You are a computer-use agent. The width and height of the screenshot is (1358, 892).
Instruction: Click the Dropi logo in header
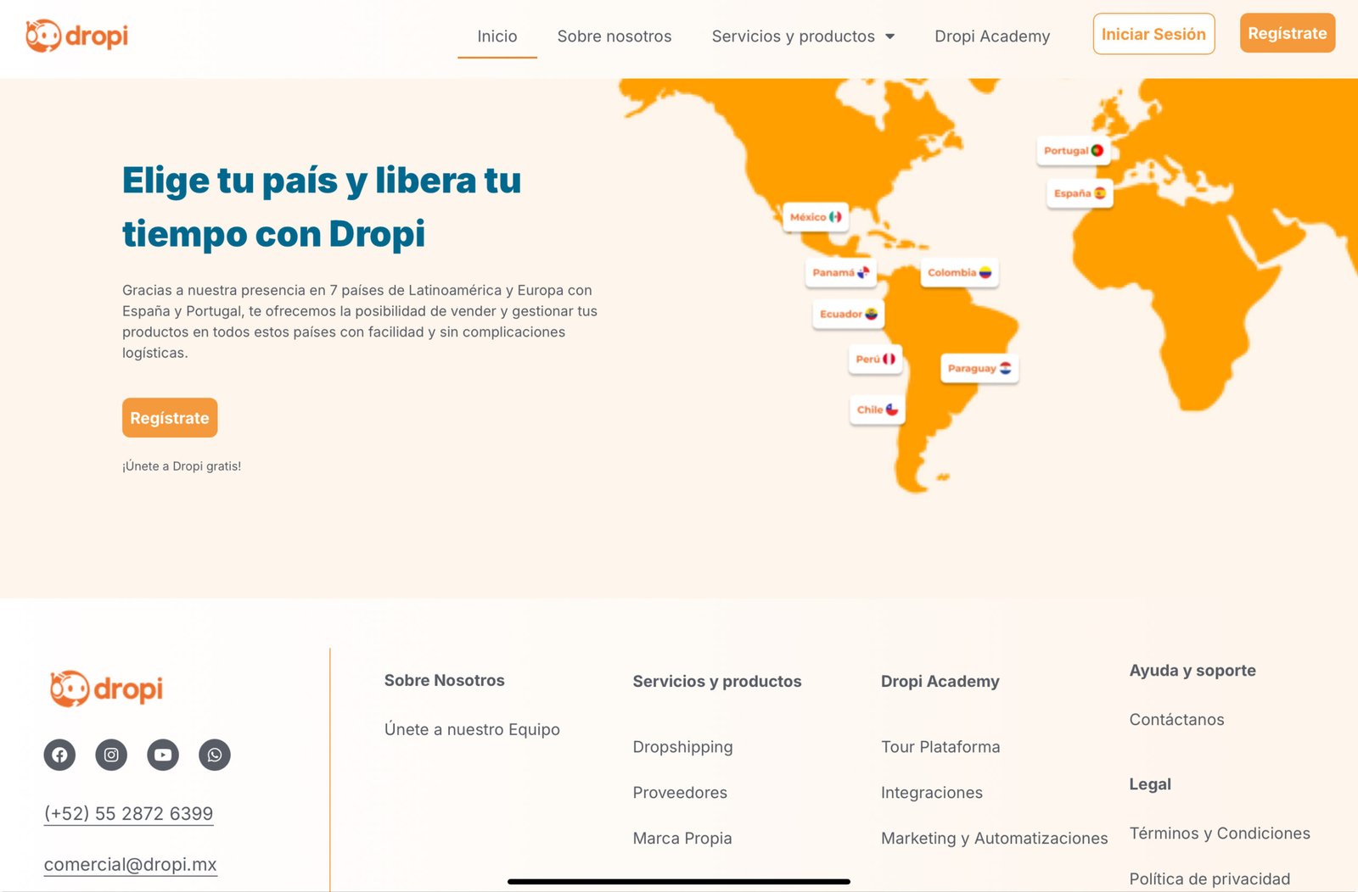click(77, 36)
